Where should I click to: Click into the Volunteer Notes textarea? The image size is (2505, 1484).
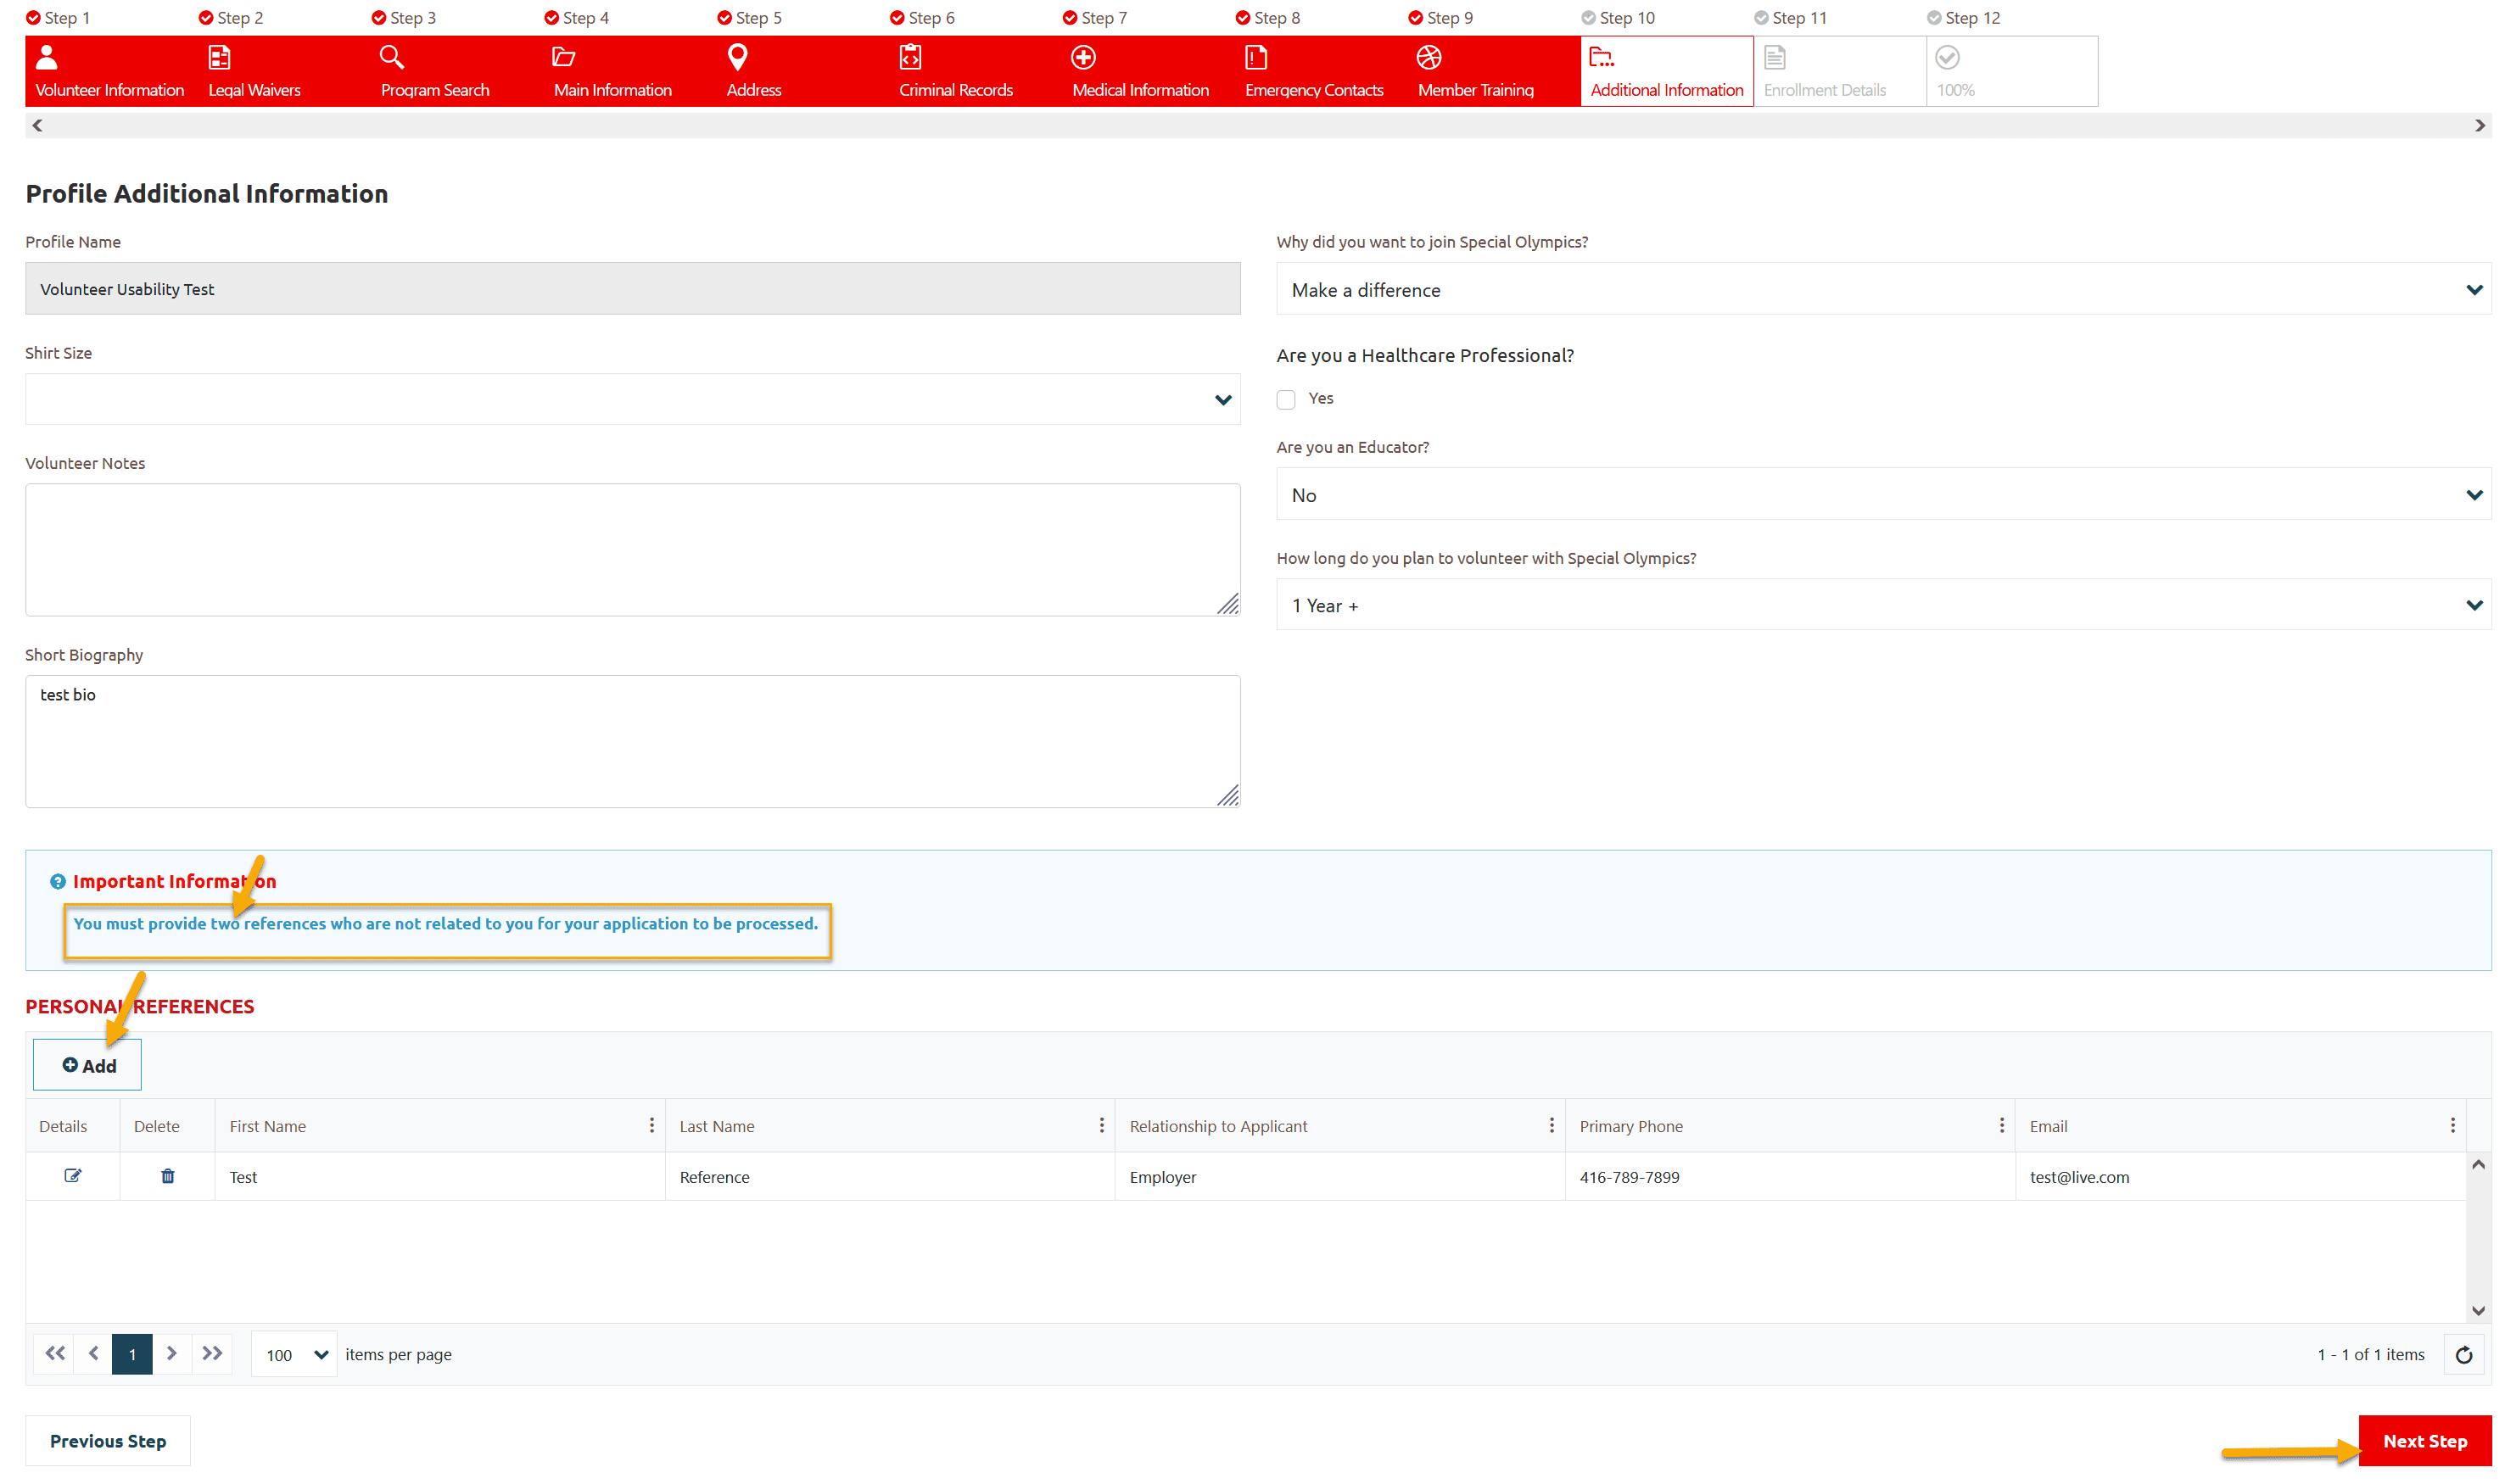pyautogui.click(x=632, y=549)
